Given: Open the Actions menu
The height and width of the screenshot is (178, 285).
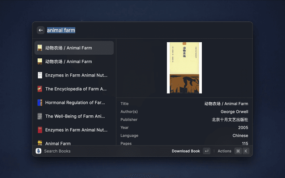Looking at the screenshot, I should pyautogui.click(x=224, y=151).
